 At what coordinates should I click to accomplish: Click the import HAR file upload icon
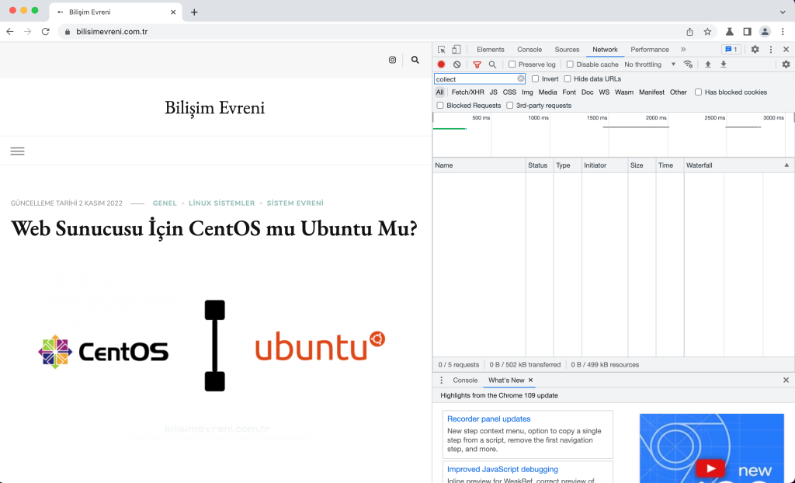click(x=707, y=64)
